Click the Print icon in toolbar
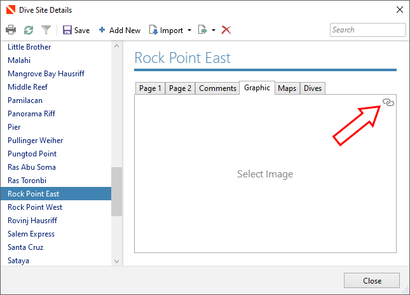 11,30
